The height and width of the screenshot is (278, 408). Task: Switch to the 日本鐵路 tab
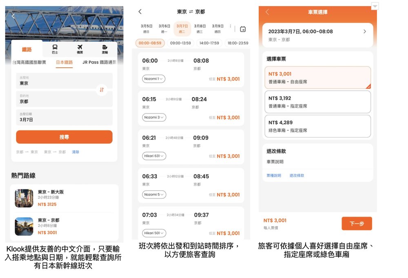tap(64, 62)
